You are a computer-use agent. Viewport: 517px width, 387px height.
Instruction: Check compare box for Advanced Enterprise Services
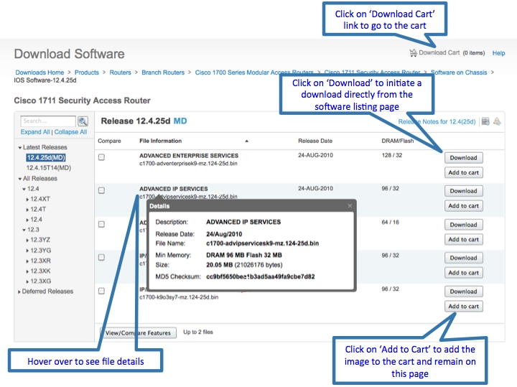[101, 157]
